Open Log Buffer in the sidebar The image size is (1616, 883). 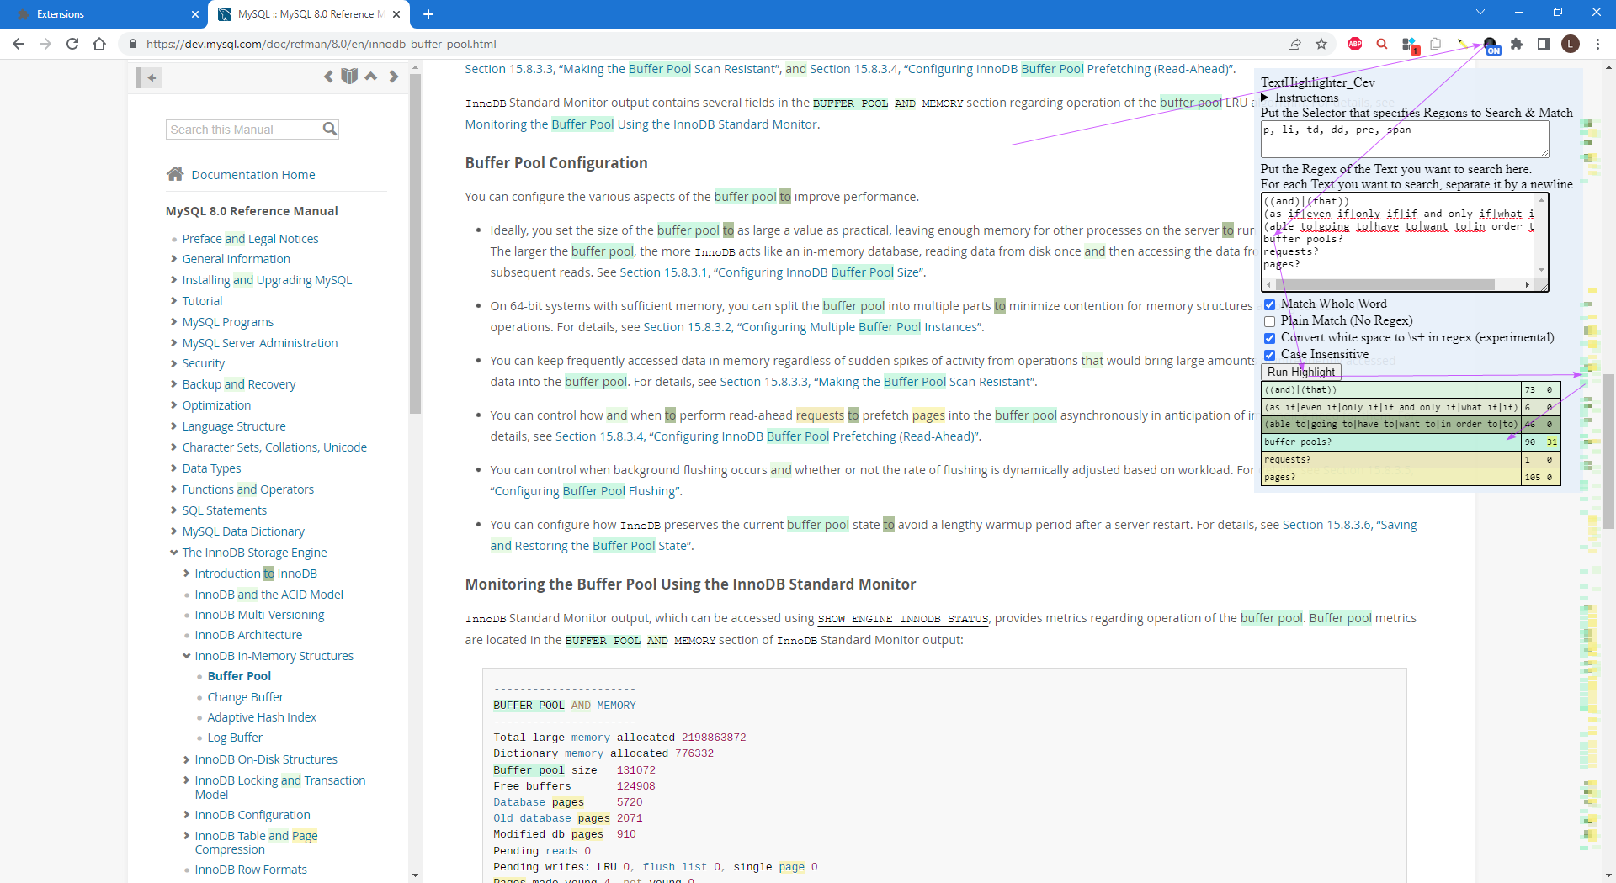click(x=235, y=738)
